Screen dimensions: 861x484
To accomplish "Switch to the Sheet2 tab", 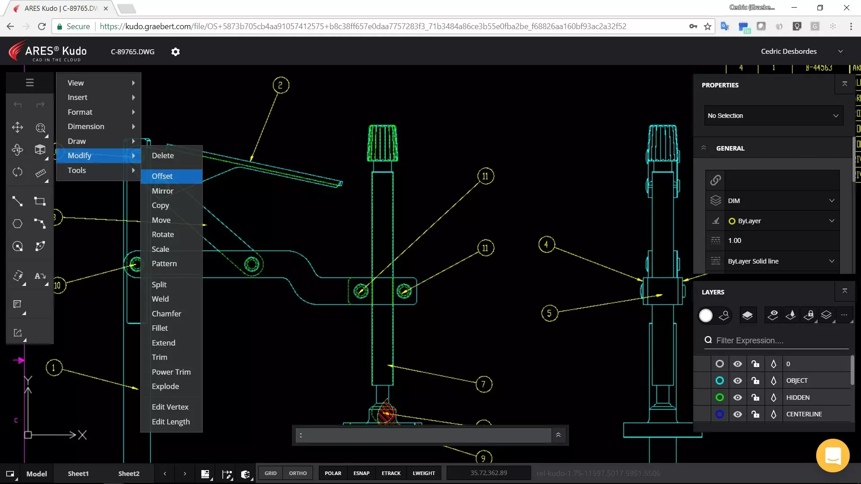I will click(129, 474).
